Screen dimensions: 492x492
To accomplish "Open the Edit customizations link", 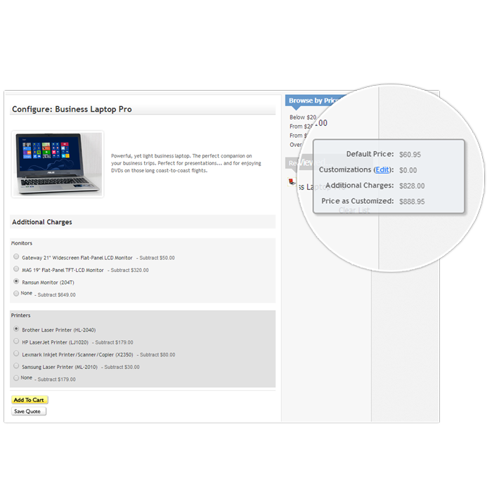I will point(382,170).
